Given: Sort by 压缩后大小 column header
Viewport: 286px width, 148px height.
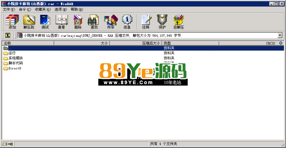Looking at the screenshot, I should coord(136,43).
